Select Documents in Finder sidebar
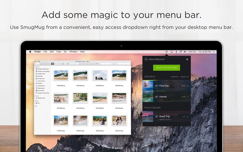The width and height of the screenshot is (243, 152). tap(40, 88)
